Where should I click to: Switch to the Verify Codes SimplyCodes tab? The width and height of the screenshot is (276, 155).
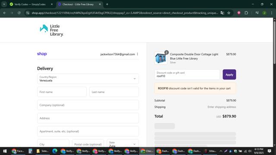(30, 4)
